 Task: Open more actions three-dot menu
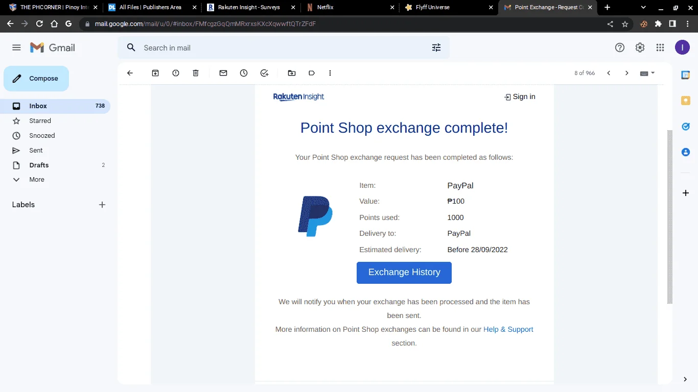(330, 73)
